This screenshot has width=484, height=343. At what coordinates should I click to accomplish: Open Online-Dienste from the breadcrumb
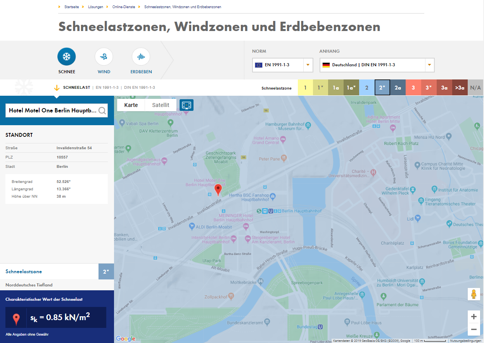124,7
